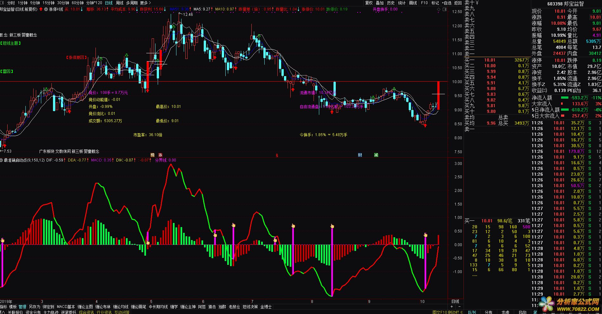
Task: Click the red up arrow next to 邦宝益智 title
Action: [x=41, y=9]
